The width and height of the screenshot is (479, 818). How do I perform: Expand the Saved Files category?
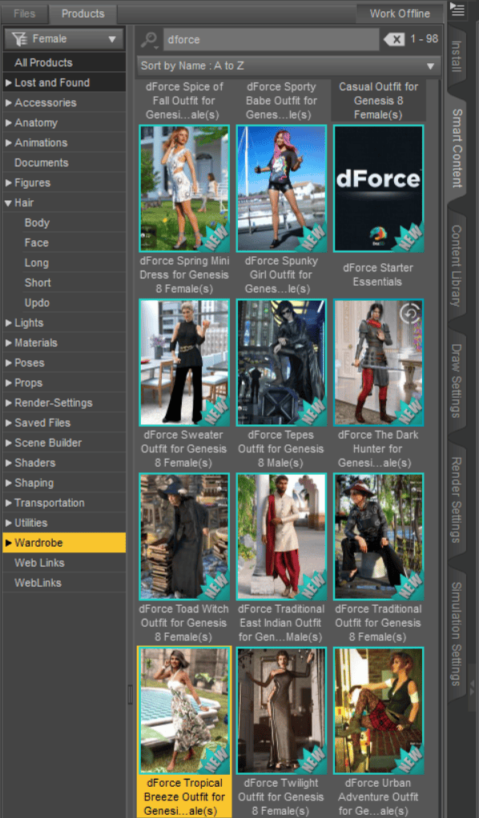[x=8, y=423]
